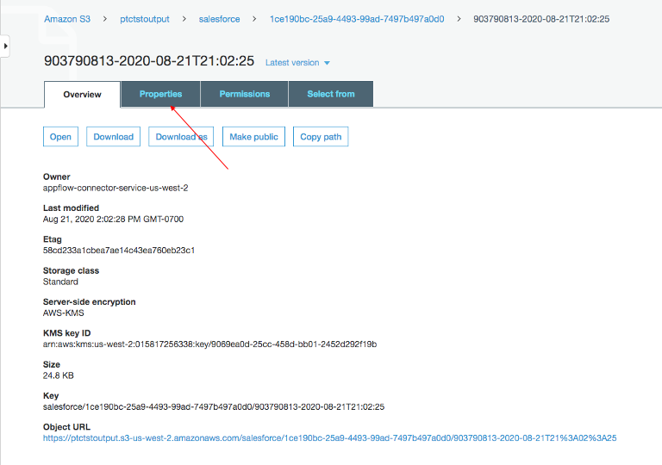Choose the Download as button
Viewport: 662px width, 465px height.
181,137
